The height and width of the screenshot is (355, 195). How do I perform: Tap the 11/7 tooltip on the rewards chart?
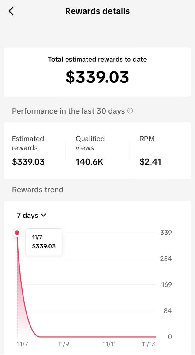point(44,241)
